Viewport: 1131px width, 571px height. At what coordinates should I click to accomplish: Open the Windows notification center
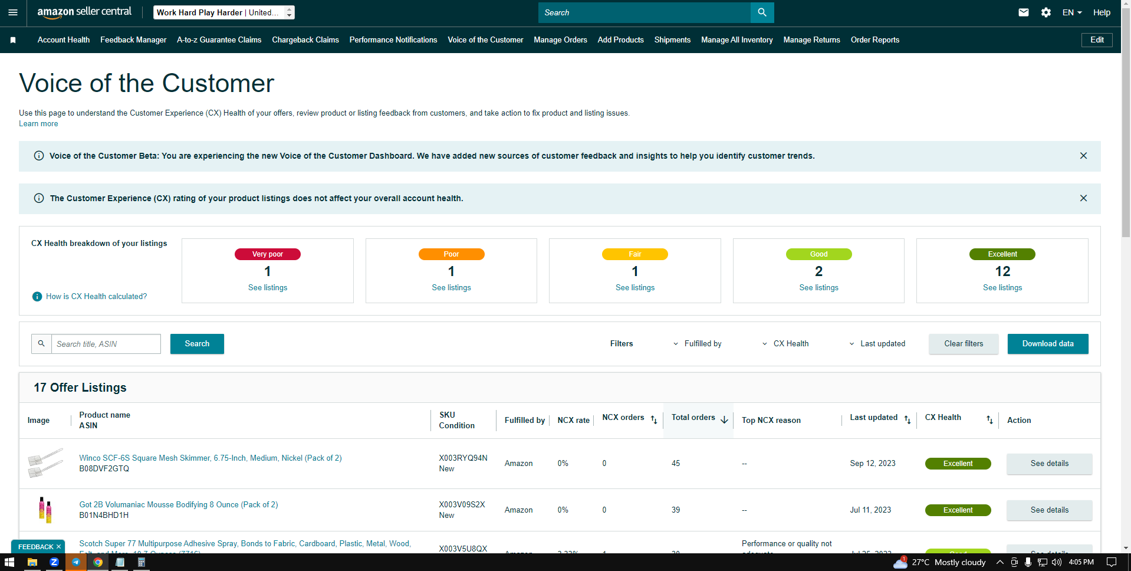1111,562
